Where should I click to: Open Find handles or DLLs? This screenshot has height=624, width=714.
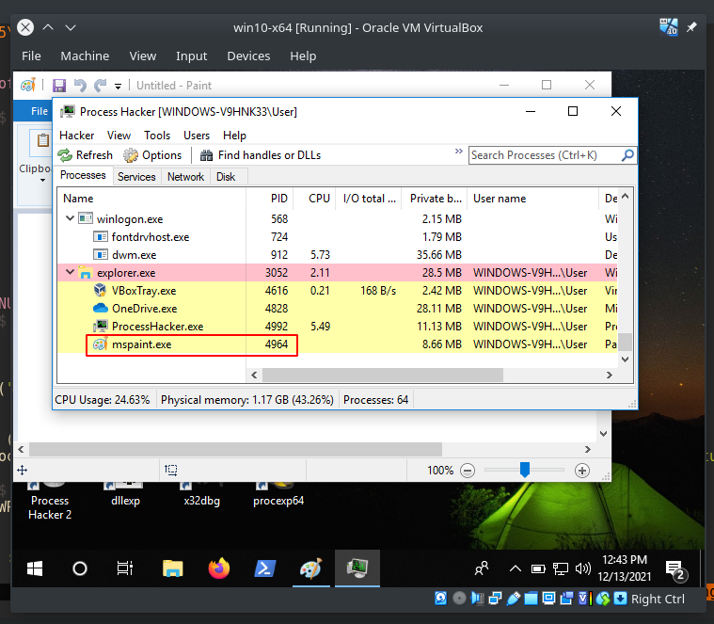[x=261, y=155]
